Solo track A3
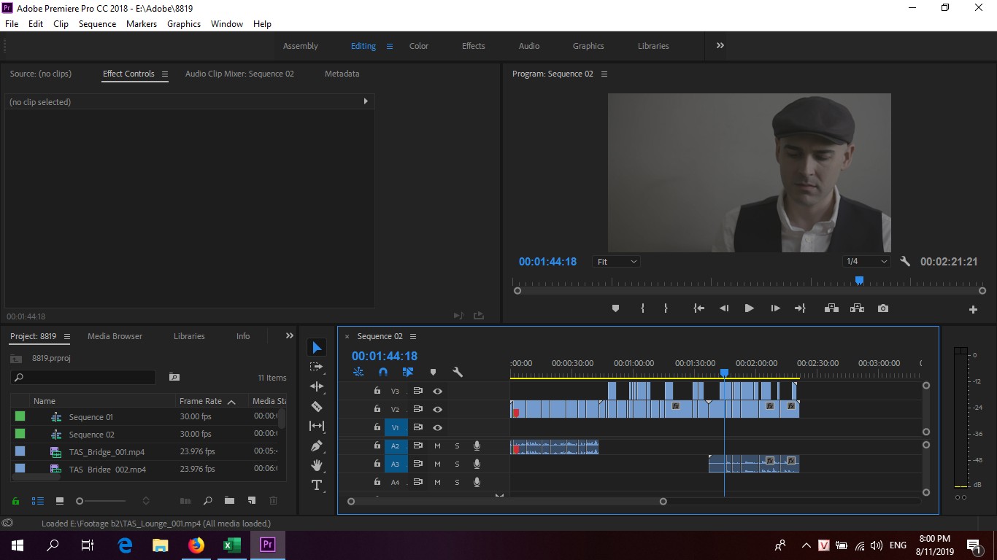Viewport: 997px width, 560px height. click(x=457, y=464)
